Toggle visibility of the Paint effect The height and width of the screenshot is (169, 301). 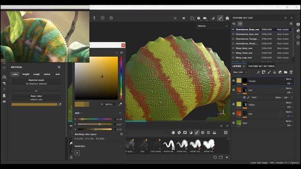click(244, 97)
